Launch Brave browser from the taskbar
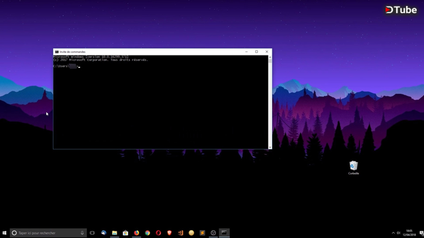The height and width of the screenshot is (238, 424). [170, 233]
